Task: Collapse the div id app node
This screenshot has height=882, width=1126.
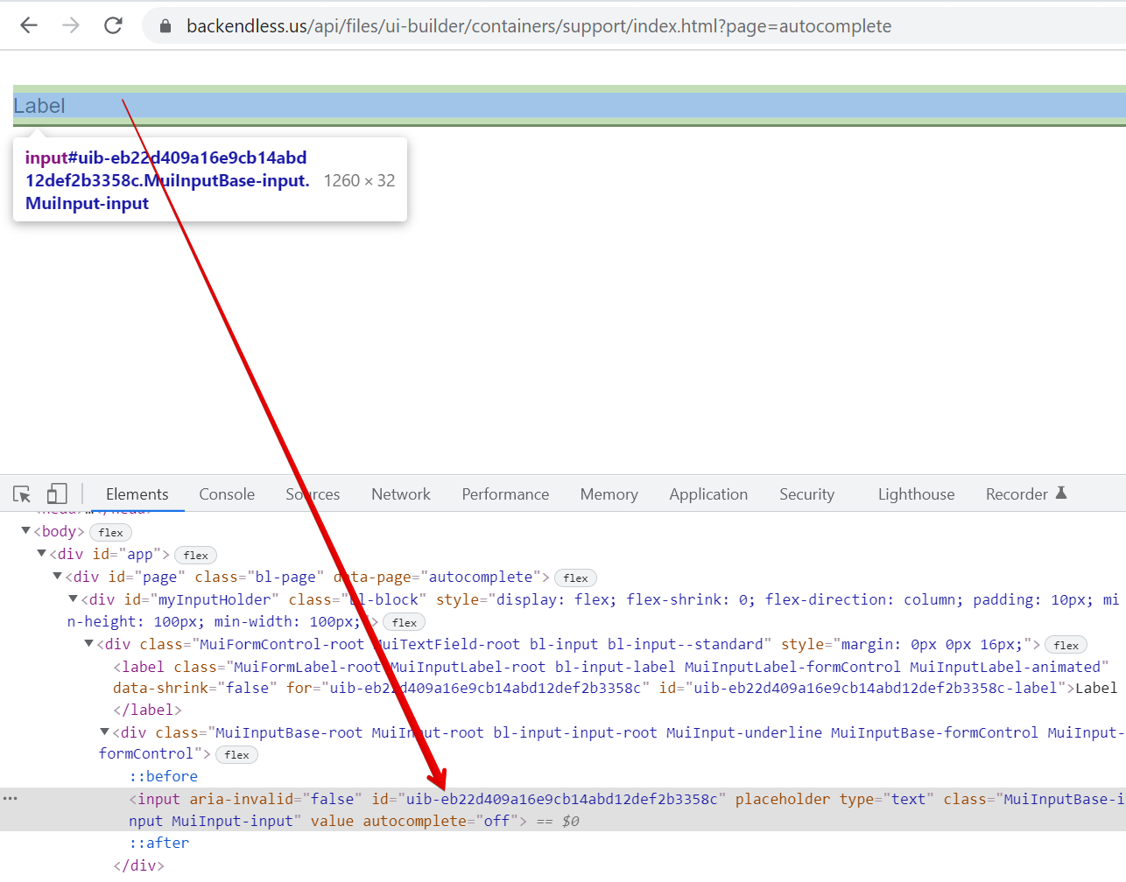Action: pyautogui.click(x=42, y=554)
